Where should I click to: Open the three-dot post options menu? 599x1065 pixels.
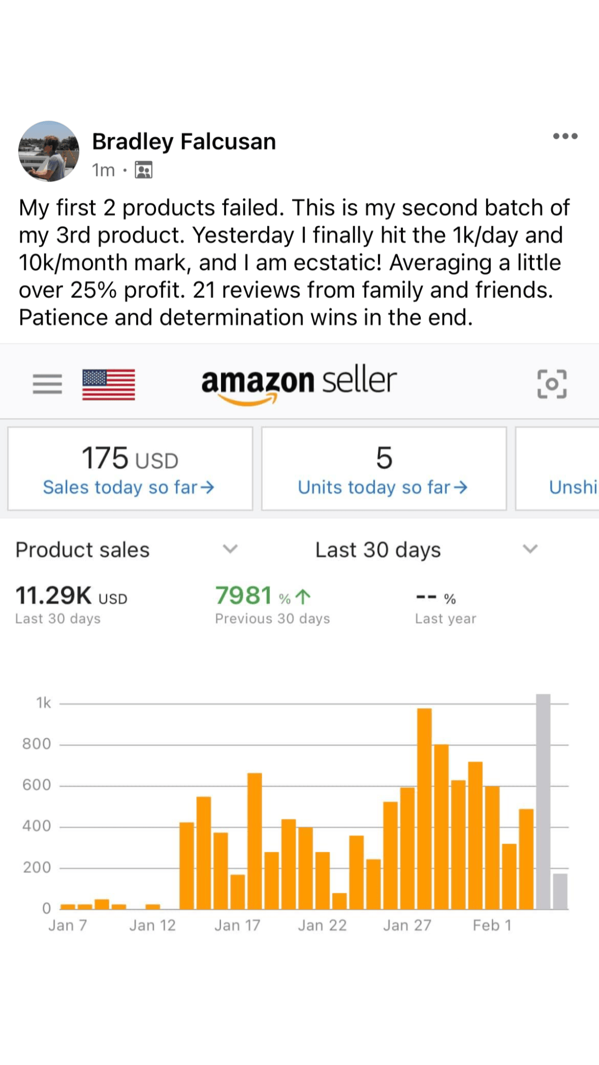pos(565,136)
